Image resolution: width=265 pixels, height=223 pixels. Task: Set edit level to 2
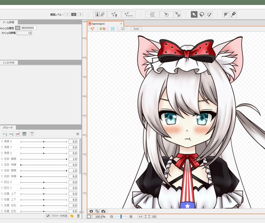pyautogui.click(x=74, y=15)
